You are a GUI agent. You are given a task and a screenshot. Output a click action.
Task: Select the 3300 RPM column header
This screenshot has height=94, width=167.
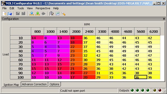click(102, 31)
